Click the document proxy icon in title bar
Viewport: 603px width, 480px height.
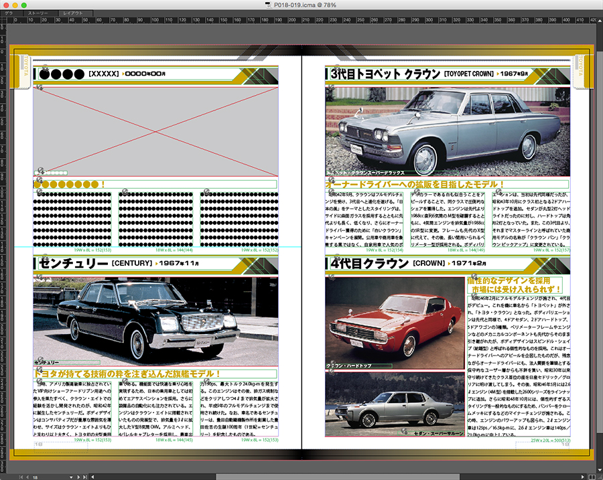click(x=269, y=5)
